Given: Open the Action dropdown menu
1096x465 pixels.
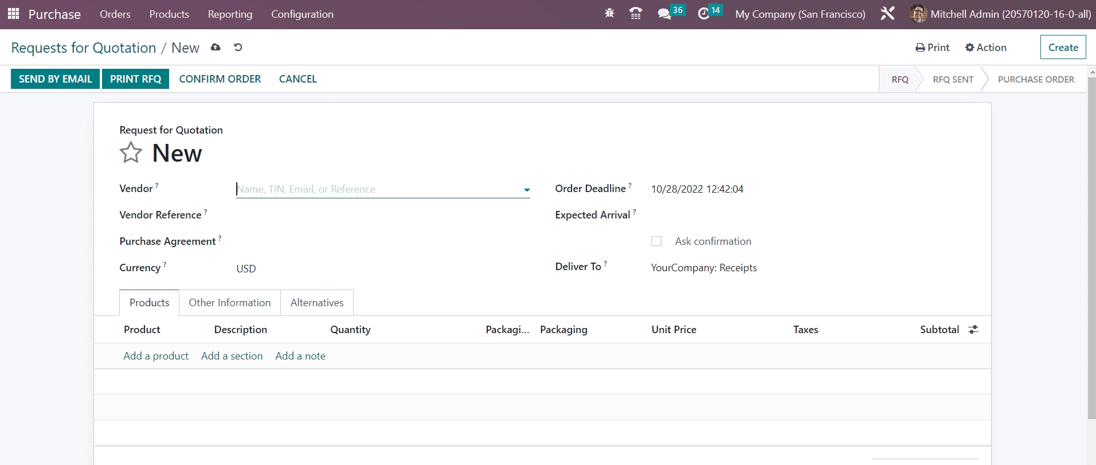Looking at the screenshot, I should pyautogui.click(x=985, y=48).
